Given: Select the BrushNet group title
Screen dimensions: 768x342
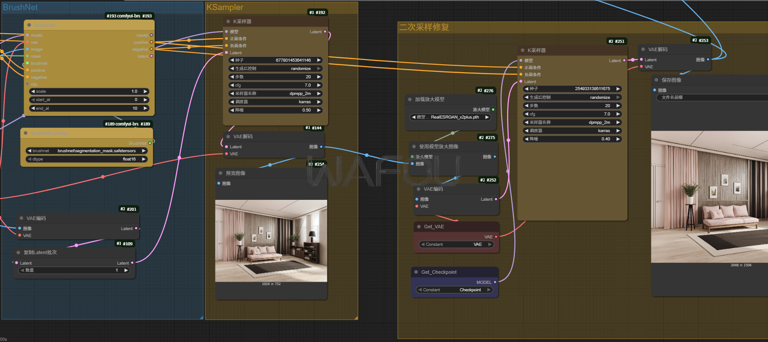Looking at the screenshot, I should [x=20, y=7].
